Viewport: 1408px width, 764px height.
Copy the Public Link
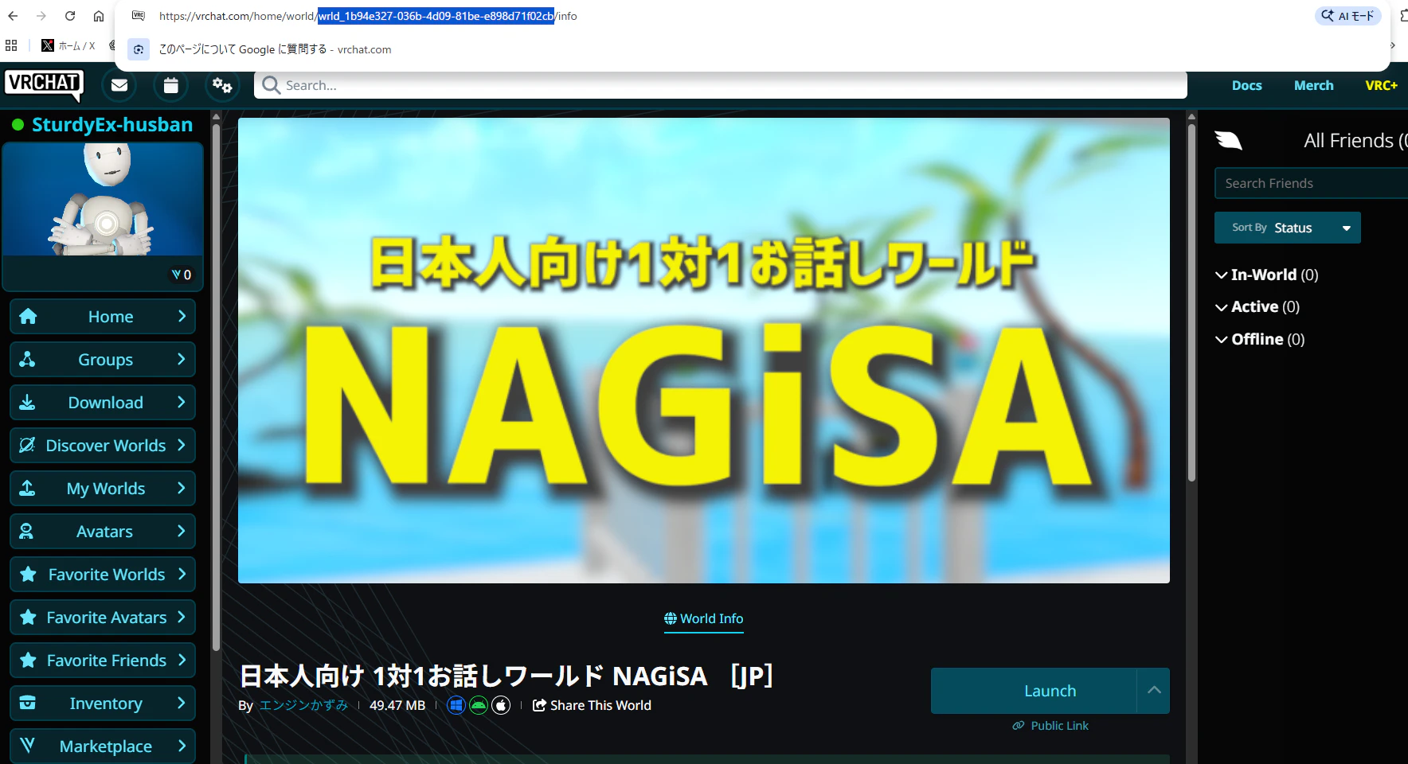(x=1050, y=725)
